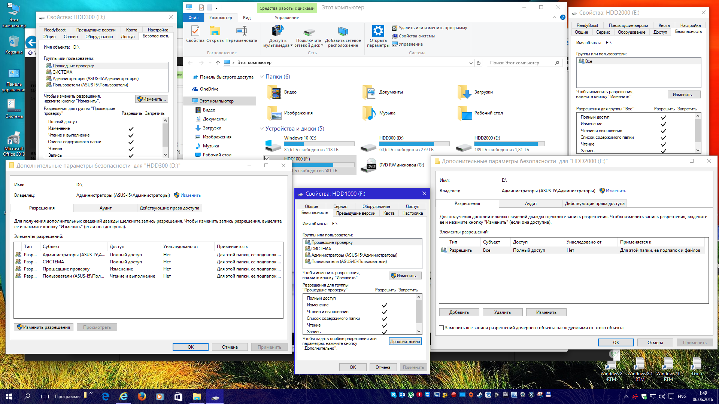The width and height of the screenshot is (719, 404).
Task: Select the HDD2000 (E:) drive
Action: click(500, 144)
